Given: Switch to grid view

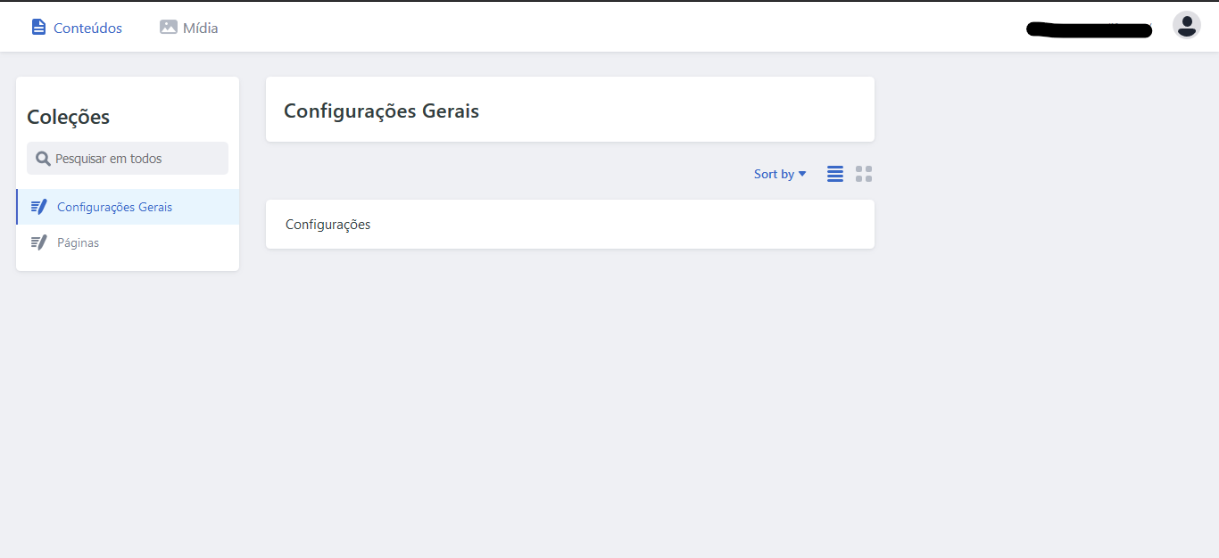Looking at the screenshot, I should tap(864, 174).
